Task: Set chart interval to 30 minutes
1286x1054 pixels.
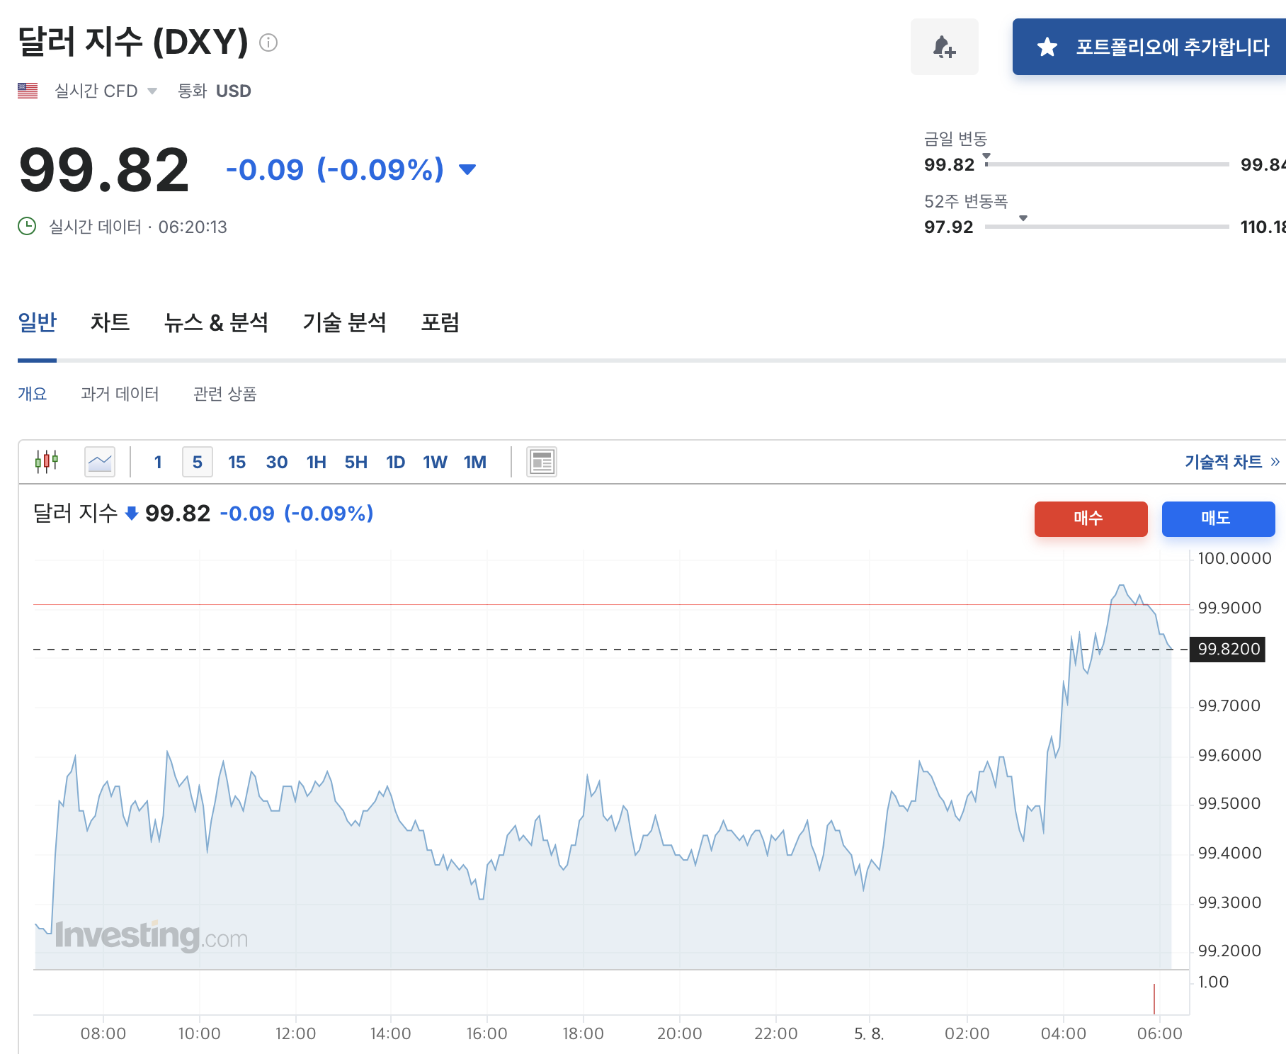Action: coord(277,463)
